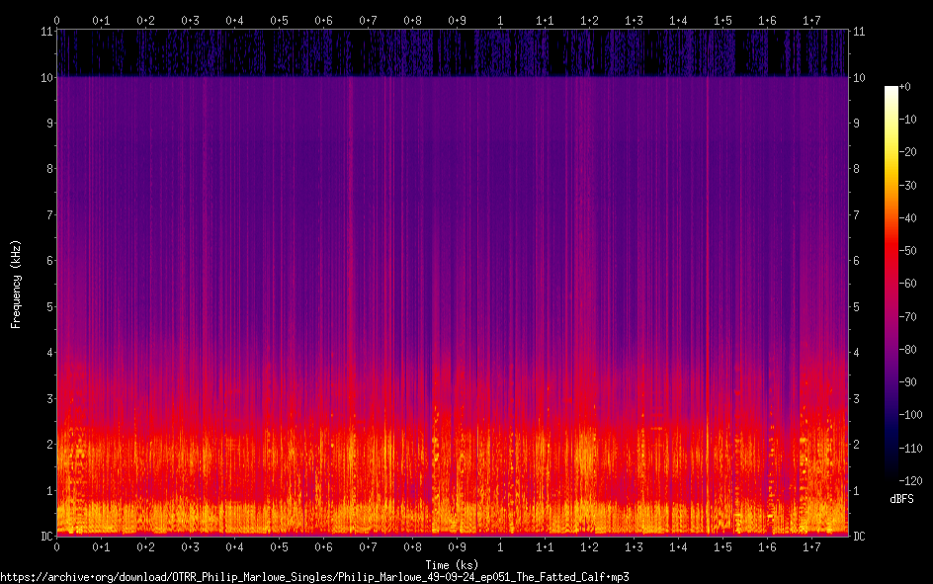The width and height of the screenshot is (933, 584).
Task: Click the archive.org URL at the bottom
Action: 314,576
